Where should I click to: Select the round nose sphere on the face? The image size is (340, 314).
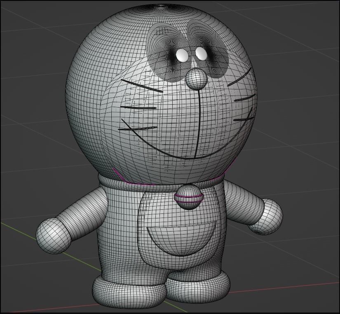pos(197,79)
